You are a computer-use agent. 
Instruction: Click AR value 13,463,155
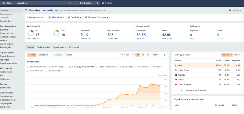click(35, 39)
